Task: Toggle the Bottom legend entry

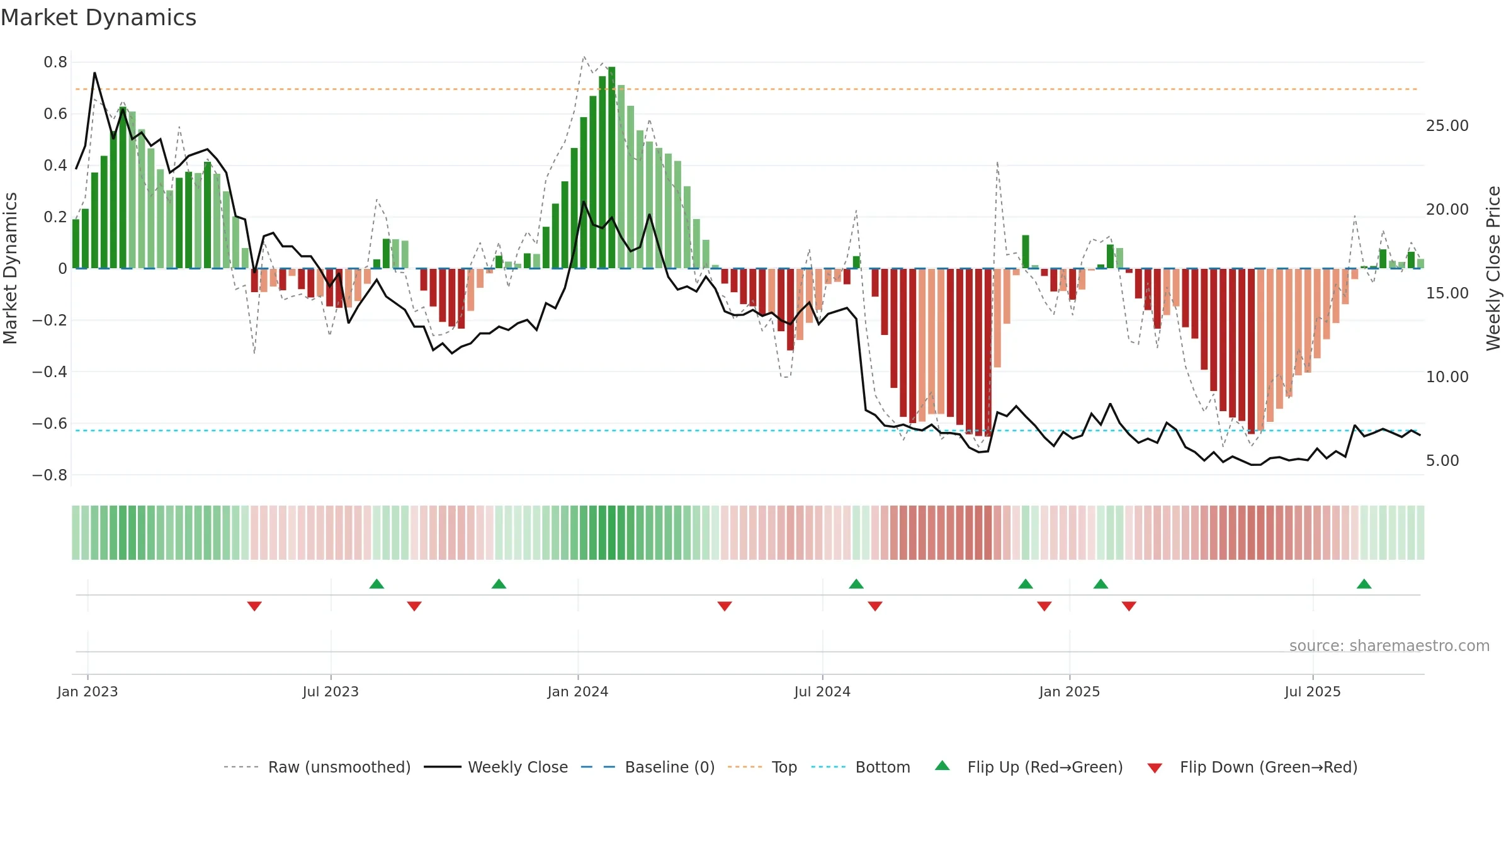Action: click(861, 767)
